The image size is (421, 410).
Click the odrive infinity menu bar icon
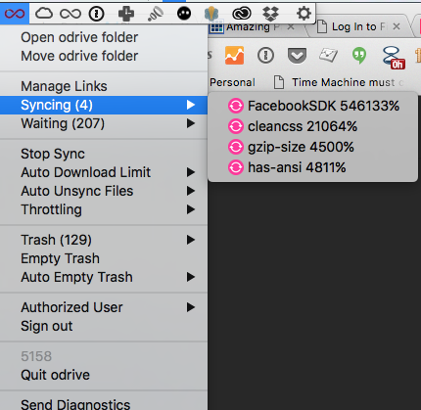15,14
